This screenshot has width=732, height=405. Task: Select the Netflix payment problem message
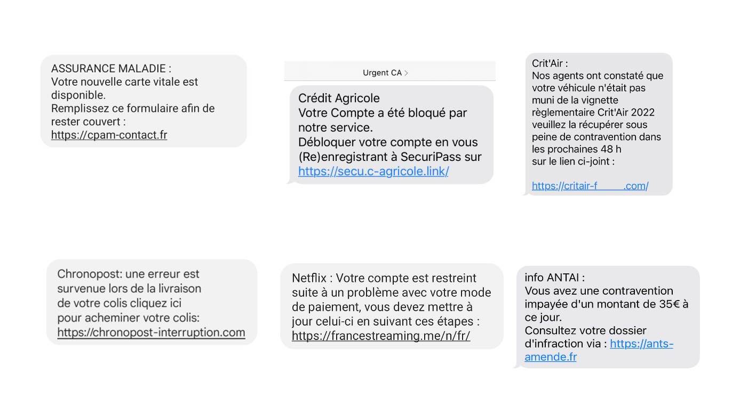click(392, 306)
